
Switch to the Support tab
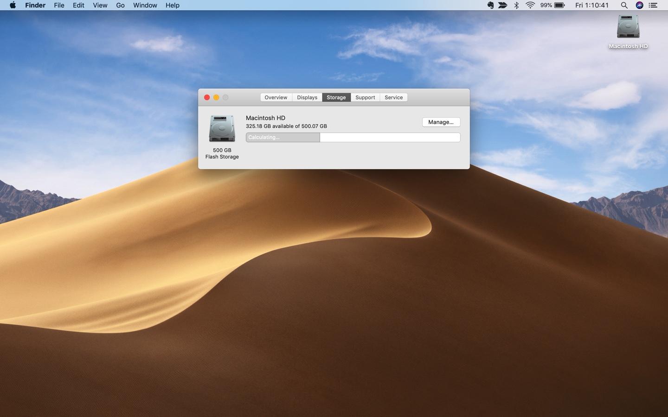(365, 97)
